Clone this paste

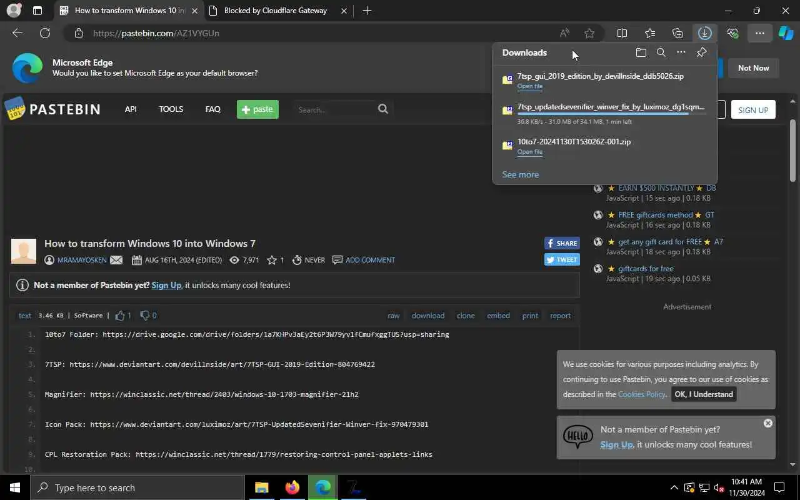tap(466, 316)
